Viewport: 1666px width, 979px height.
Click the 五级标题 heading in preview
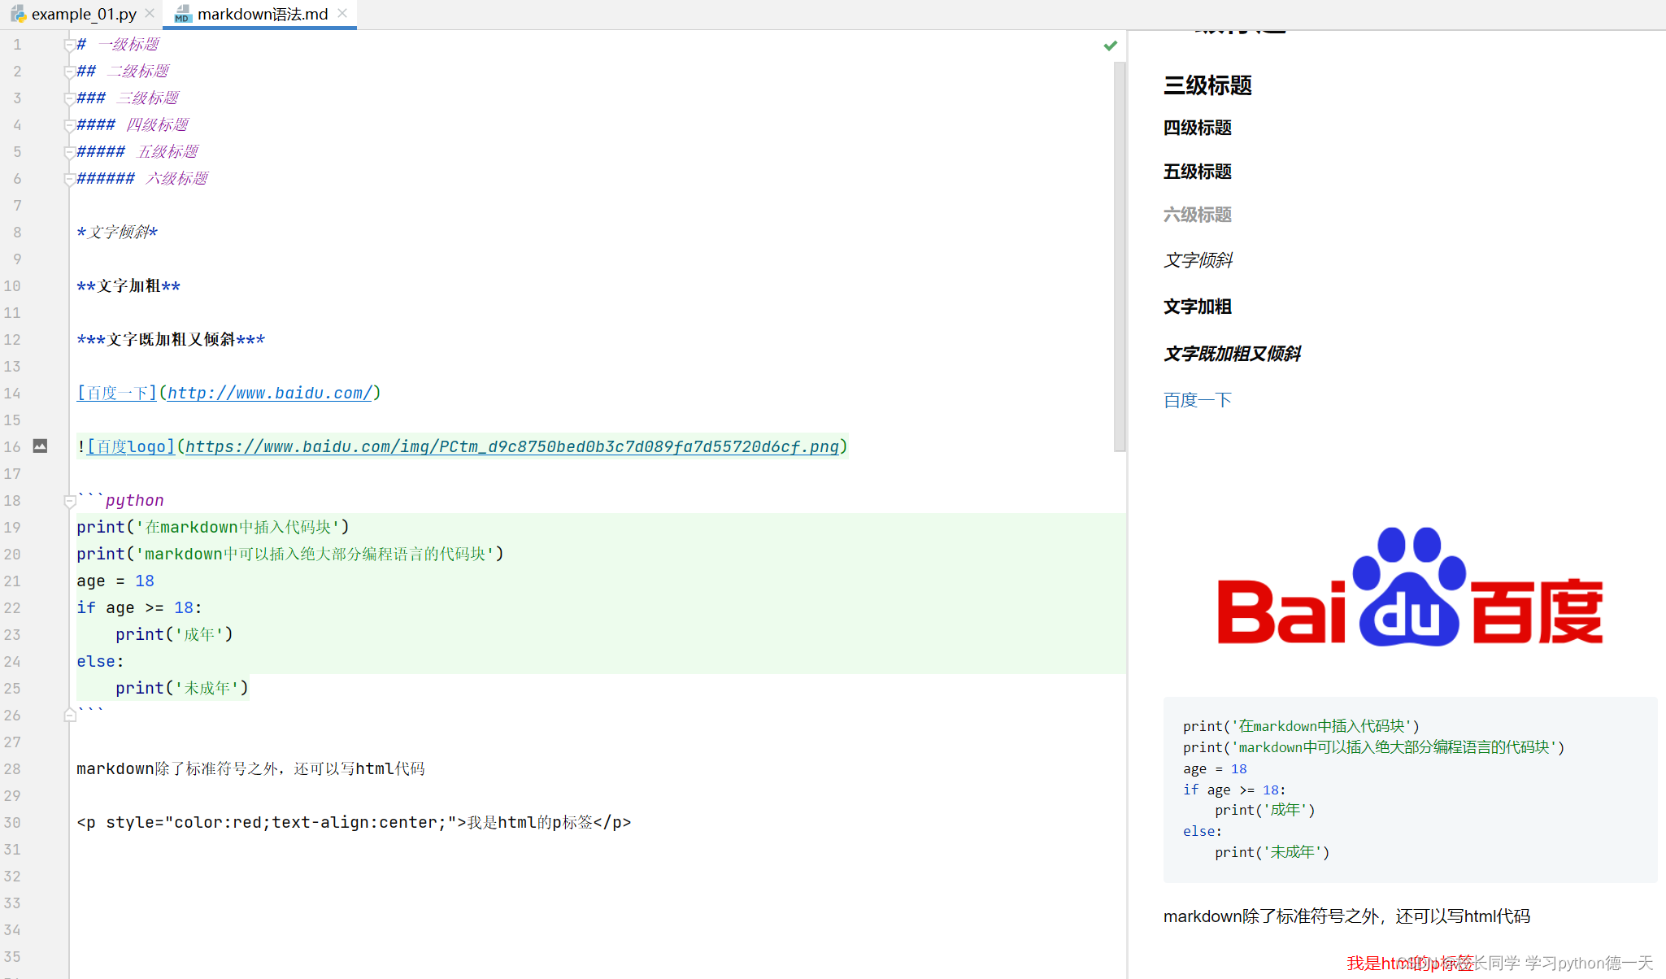pyautogui.click(x=1198, y=172)
